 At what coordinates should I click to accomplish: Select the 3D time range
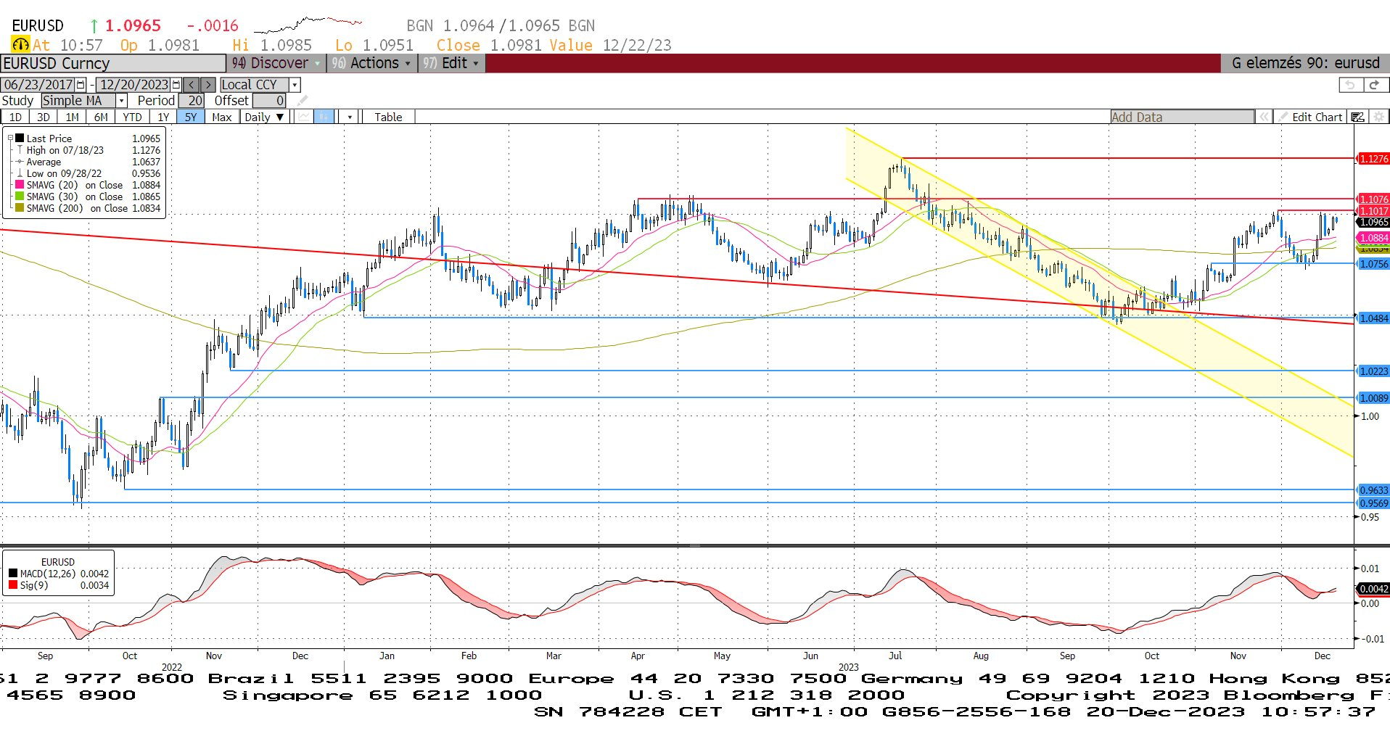tap(44, 117)
